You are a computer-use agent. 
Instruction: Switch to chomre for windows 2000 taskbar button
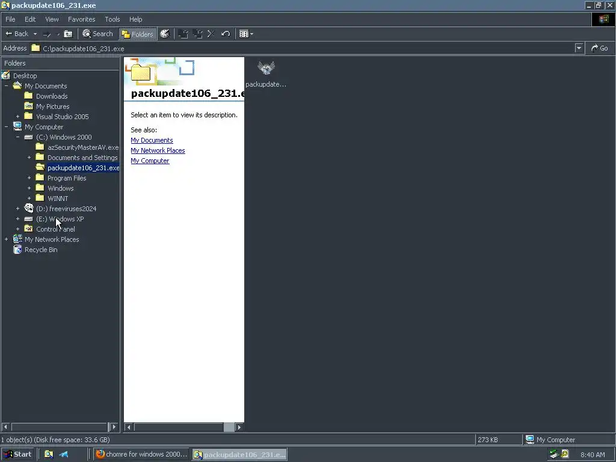(141, 454)
